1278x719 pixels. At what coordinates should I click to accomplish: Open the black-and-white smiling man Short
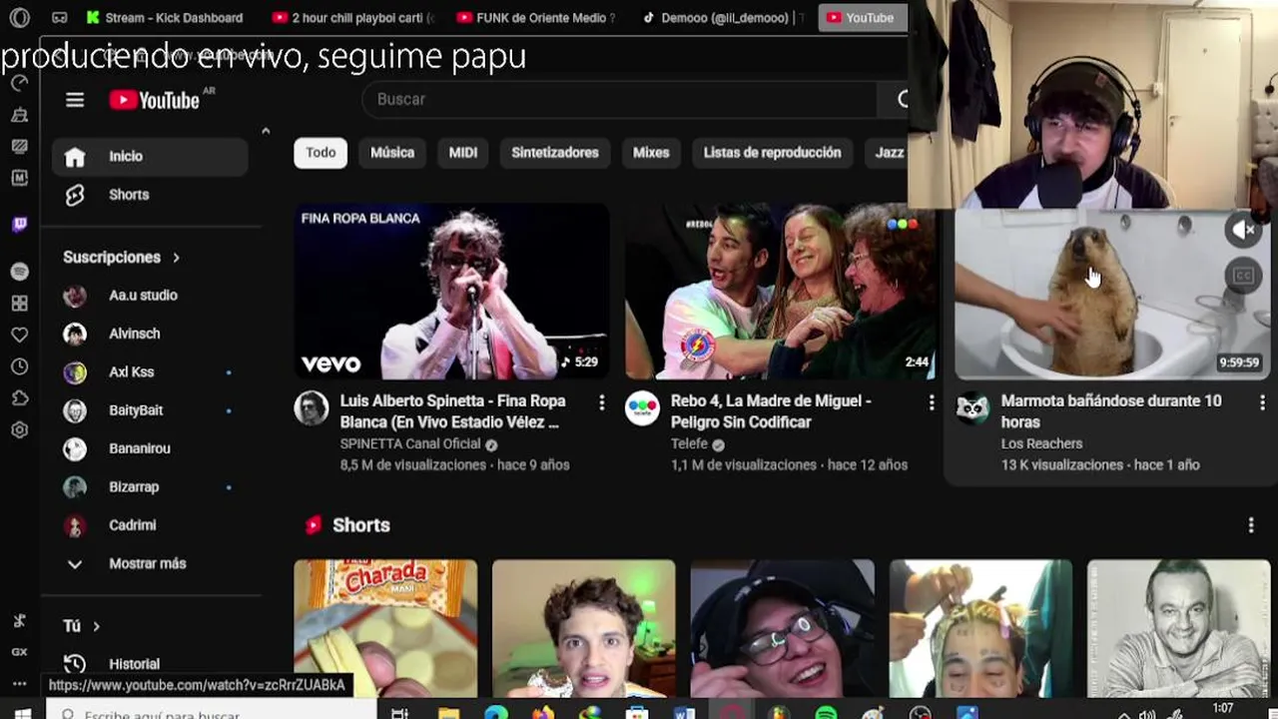coord(1179,629)
